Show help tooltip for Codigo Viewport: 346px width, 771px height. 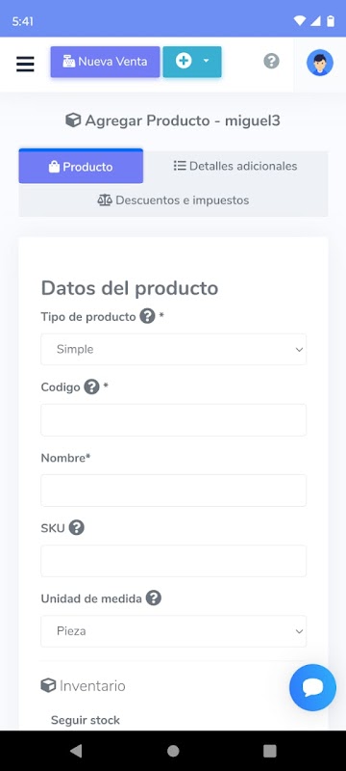pyautogui.click(x=91, y=387)
